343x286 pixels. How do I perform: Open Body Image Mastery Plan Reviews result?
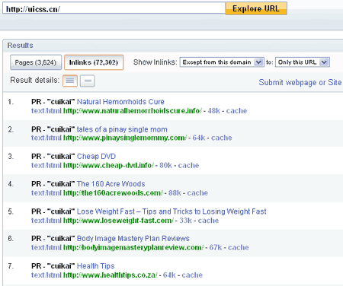pyautogui.click(x=133, y=239)
